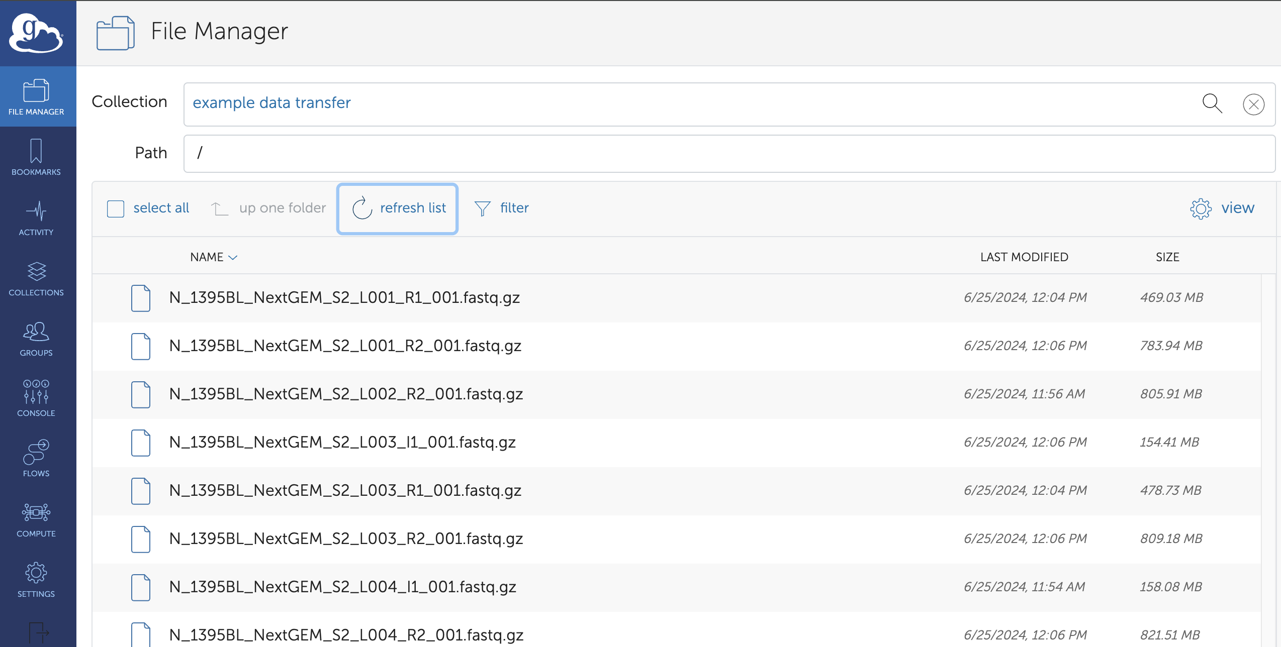Sort by the NAME column chevron
Screen dimensions: 1281x647
coord(233,257)
